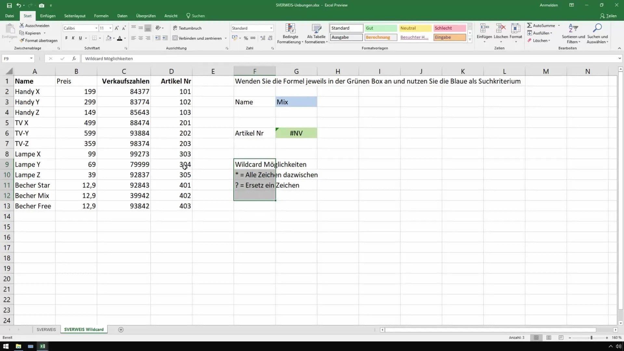Open Suchen und Auswählen menu
624x351 pixels.
click(597, 33)
